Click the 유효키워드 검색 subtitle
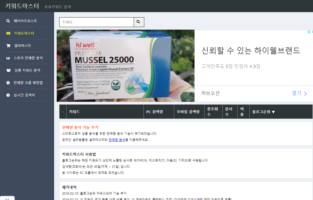Screen dimensions: 313x200 pyautogui.click(x=57, y=7)
